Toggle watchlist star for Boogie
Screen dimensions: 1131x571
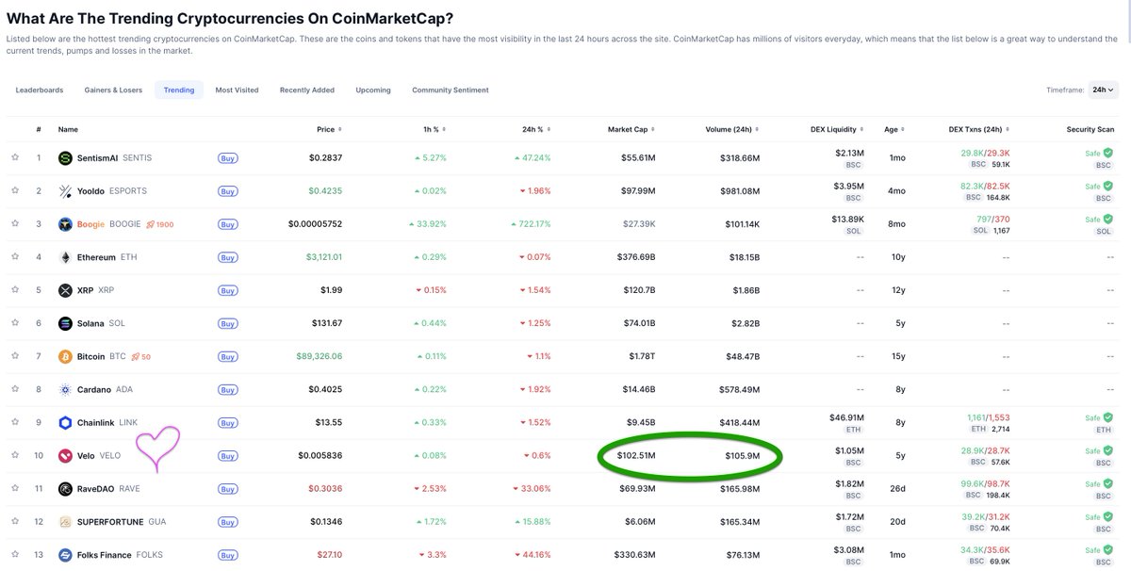tap(15, 224)
